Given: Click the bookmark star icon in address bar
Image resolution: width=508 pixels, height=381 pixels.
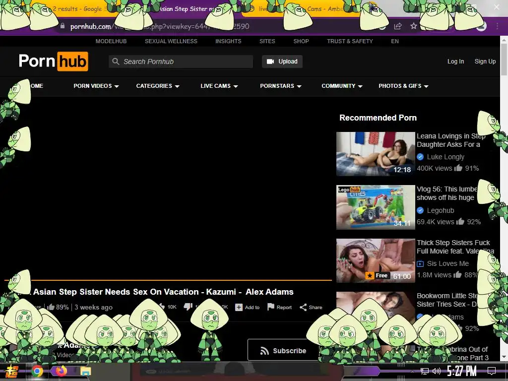Looking at the screenshot, I should click(x=414, y=26).
